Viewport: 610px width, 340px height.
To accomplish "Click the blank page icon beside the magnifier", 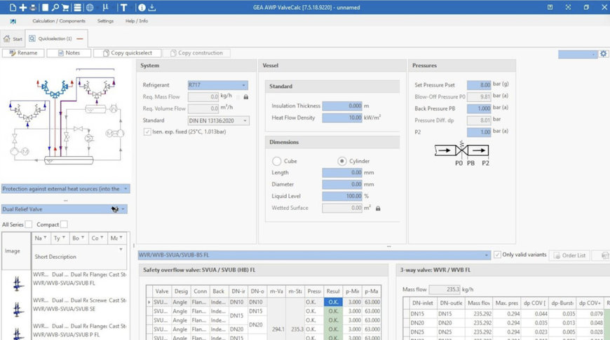I will click(x=45, y=8).
